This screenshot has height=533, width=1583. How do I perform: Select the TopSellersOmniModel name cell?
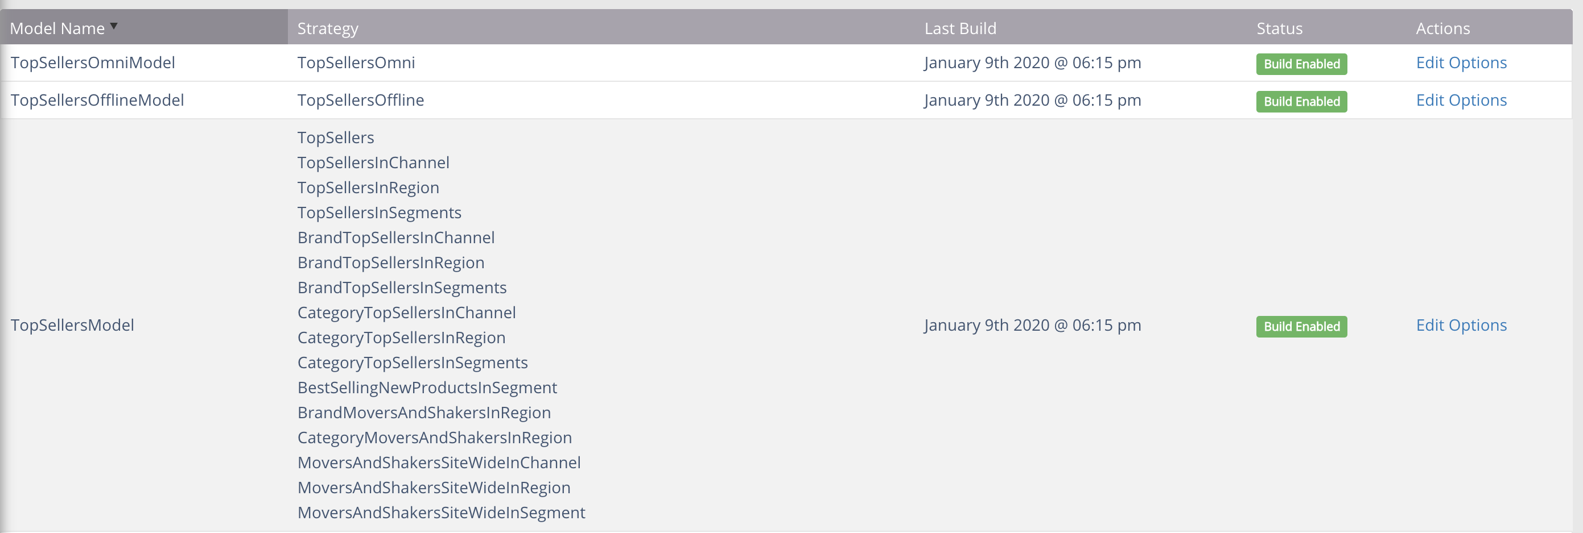[x=93, y=63]
